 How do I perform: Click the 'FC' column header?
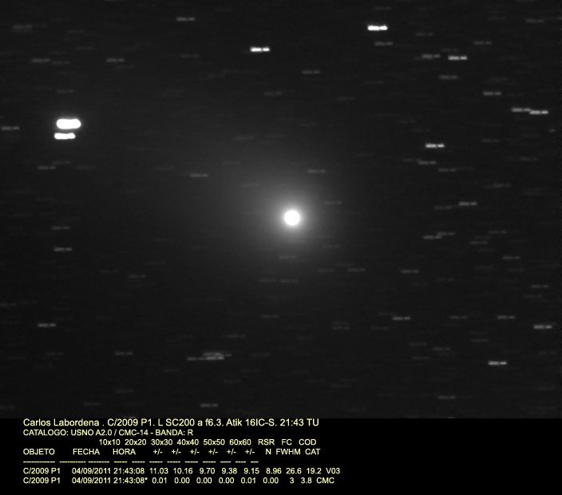coord(287,442)
